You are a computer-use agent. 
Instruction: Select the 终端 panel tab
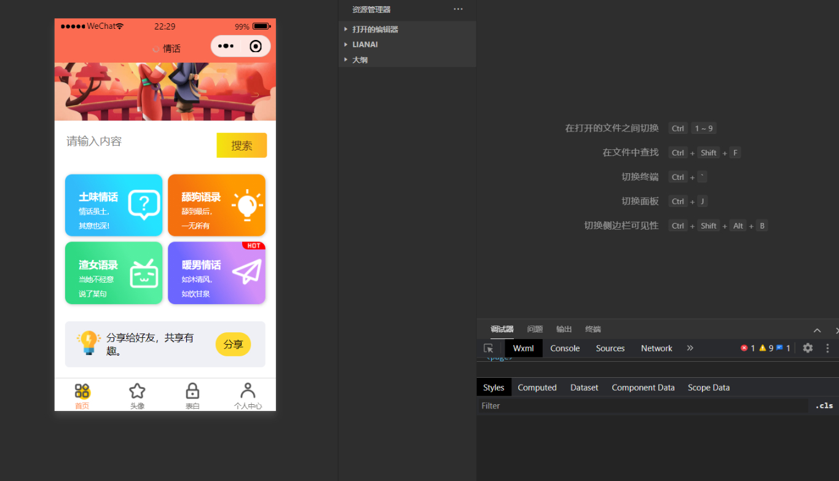tap(593, 329)
